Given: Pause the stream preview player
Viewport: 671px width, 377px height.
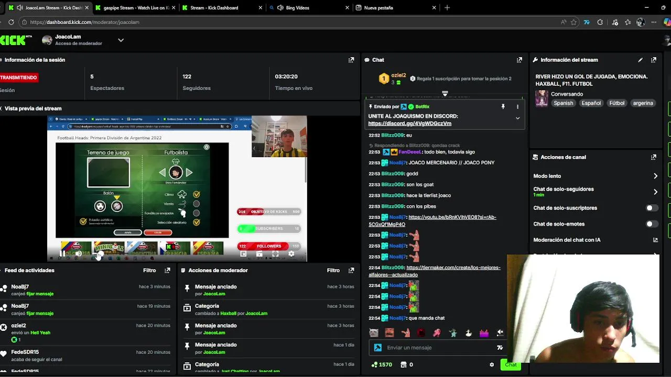Looking at the screenshot, I should pyautogui.click(x=62, y=253).
